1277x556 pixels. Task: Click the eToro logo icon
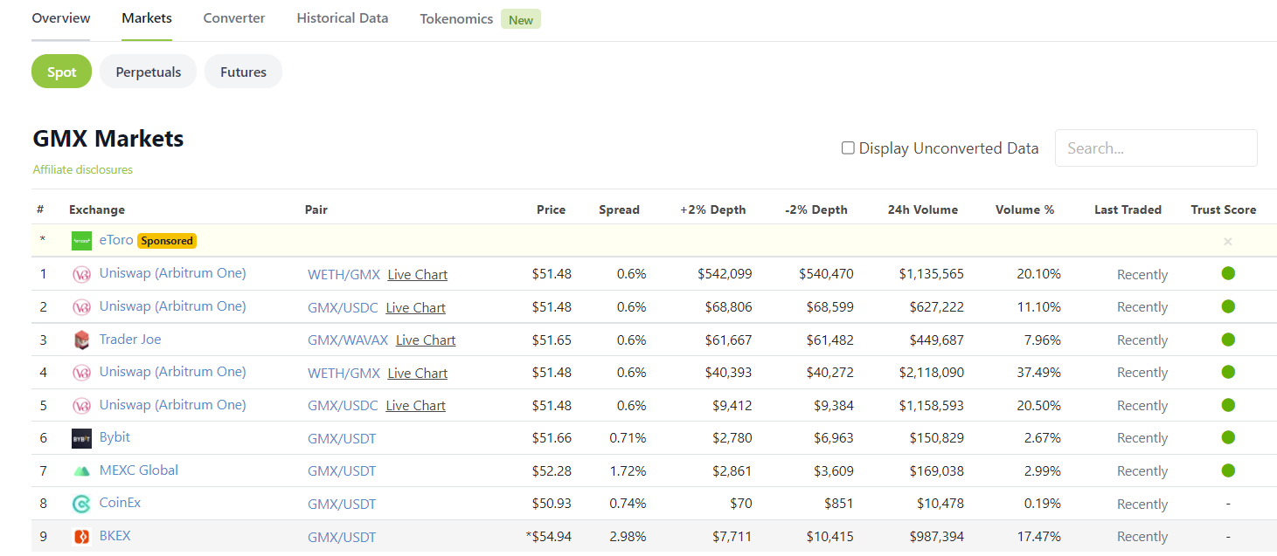81,241
